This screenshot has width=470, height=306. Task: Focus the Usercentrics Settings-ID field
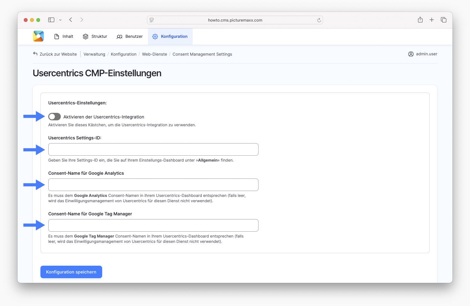pyautogui.click(x=153, y=149)
